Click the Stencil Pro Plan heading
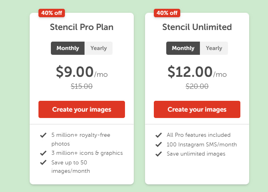268x192 pixels. tap(82, 27)
